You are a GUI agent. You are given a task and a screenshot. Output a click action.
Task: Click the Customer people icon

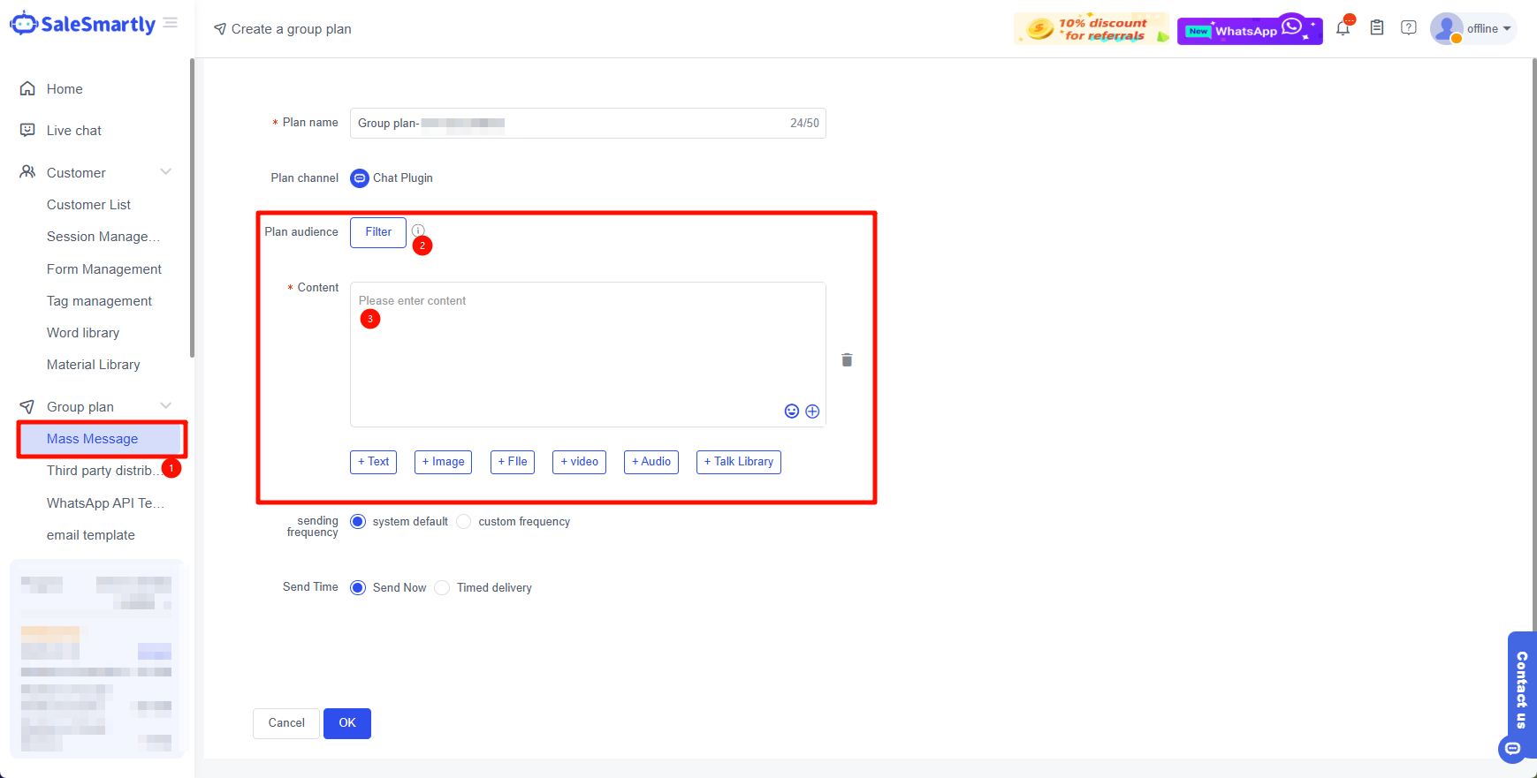[x=27, y=172]
